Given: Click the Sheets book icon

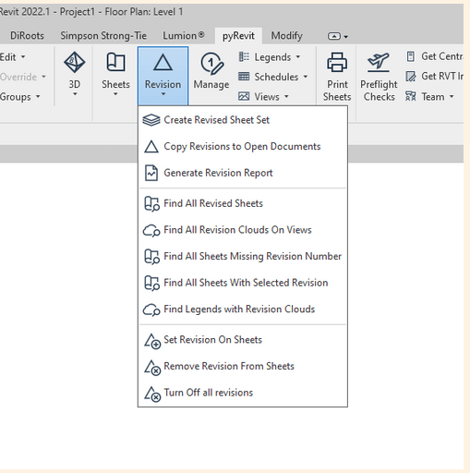Looking at the screenshot, I should (115, 62).
